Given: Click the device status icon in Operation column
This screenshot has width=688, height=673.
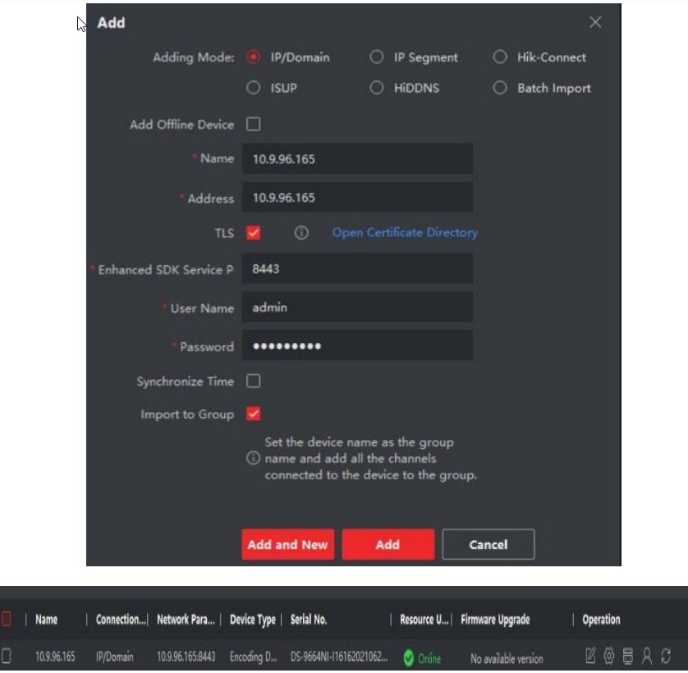Looking at the screenshot, I should point(628,657).
